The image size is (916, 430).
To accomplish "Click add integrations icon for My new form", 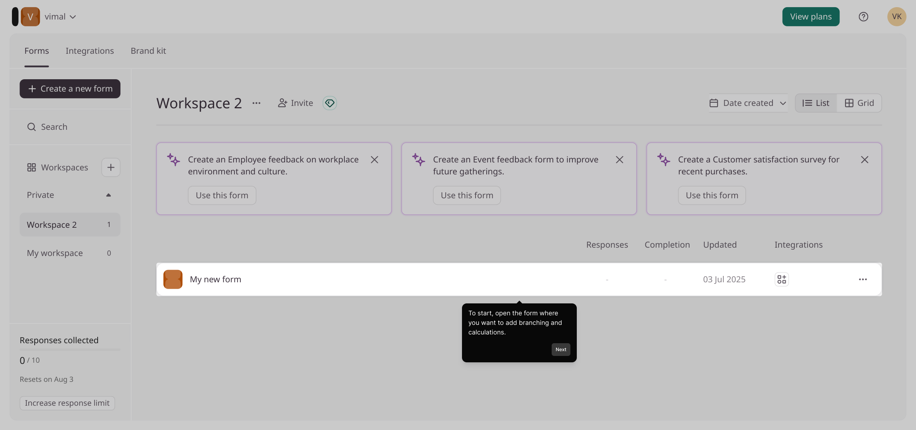I will point(782,279).
